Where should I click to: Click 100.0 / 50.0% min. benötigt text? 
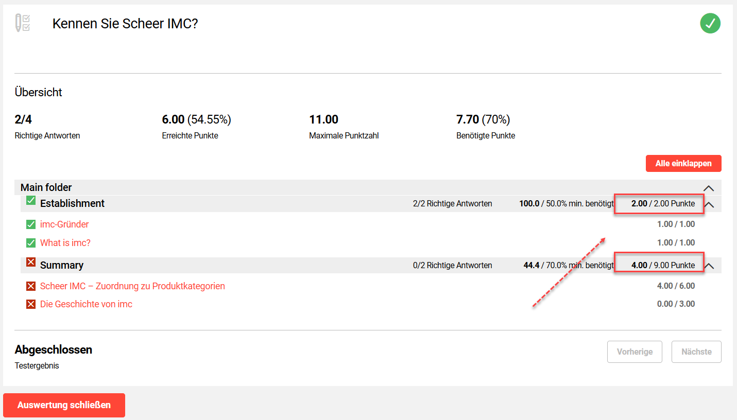coord(567,204)
